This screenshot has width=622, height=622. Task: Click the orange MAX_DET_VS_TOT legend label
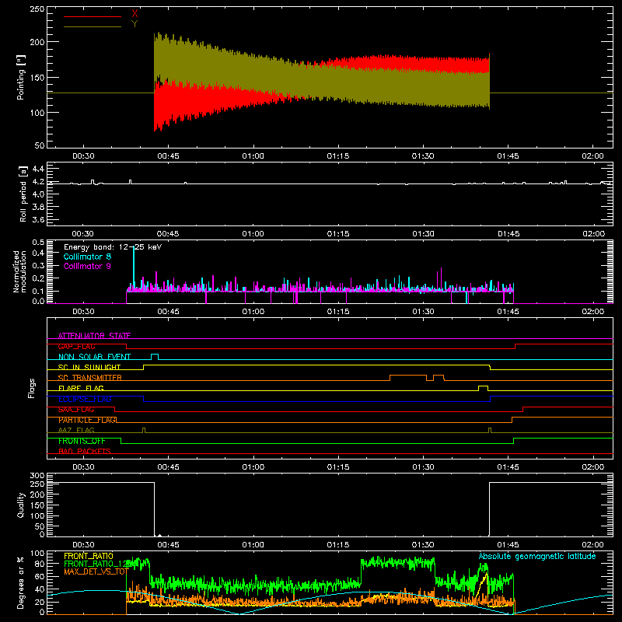[96, 571]
